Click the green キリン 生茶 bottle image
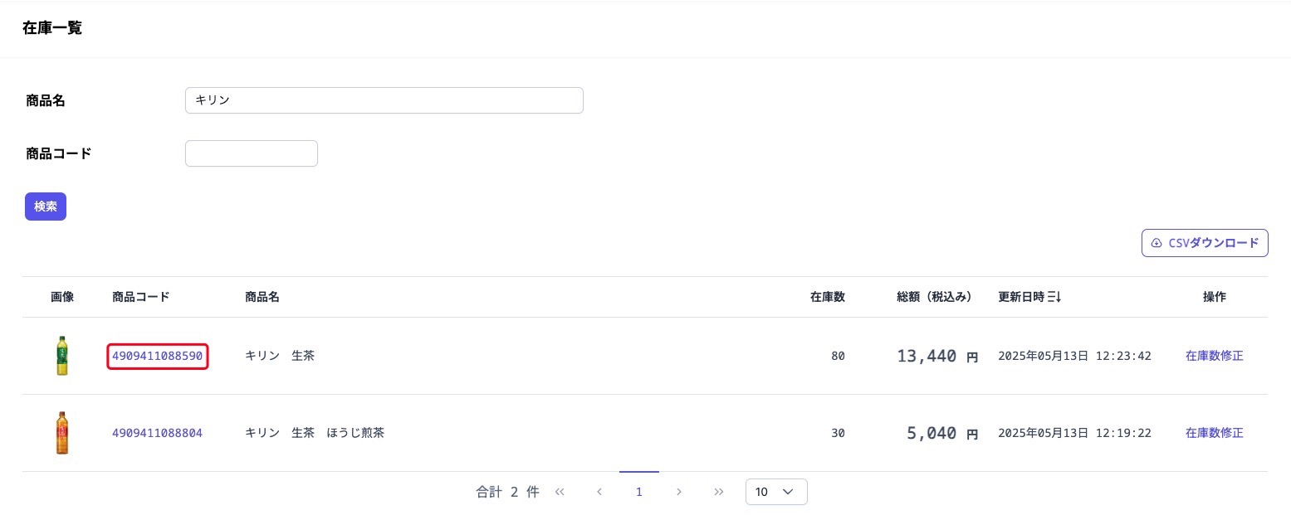1291x515 pixels. (62, 356)
